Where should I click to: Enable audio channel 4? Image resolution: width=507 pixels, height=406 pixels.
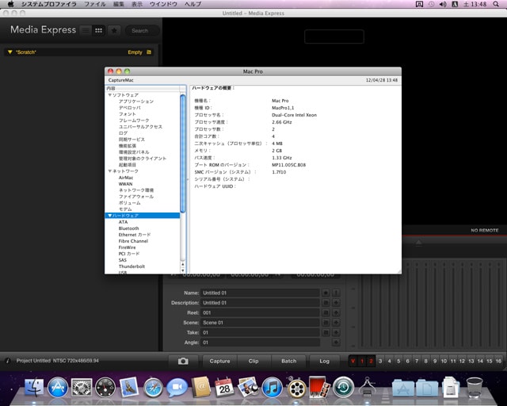pos(389,361)
